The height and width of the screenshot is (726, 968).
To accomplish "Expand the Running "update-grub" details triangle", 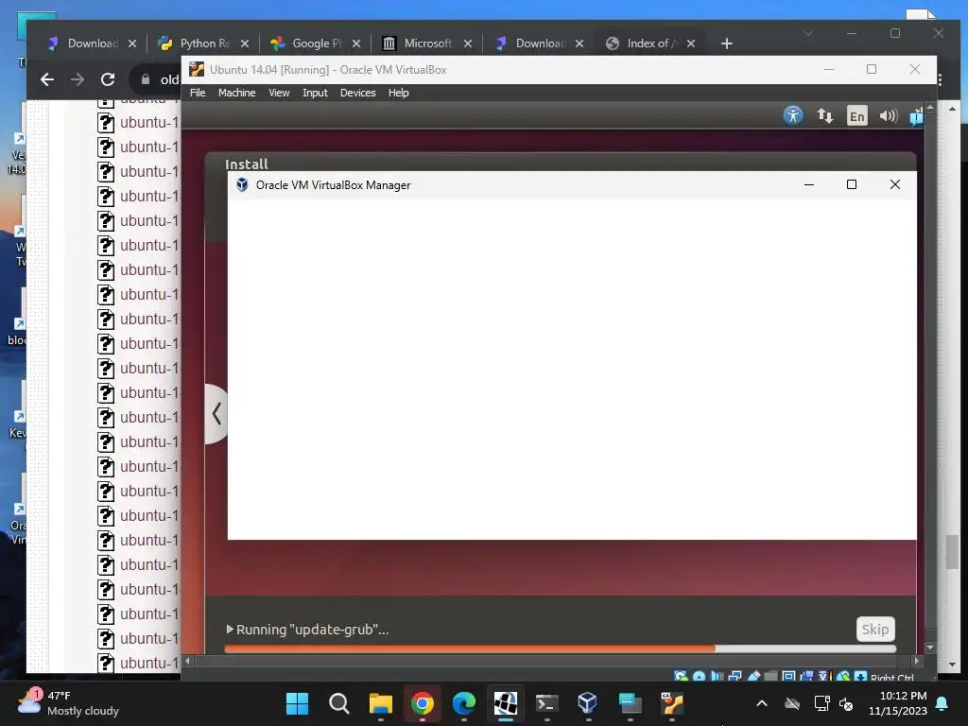I will pyautogui.click(x=230, y=629).
